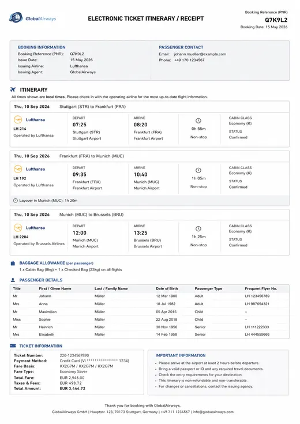The width and height of the screenshot is (300, 424).
Task: Click the Total Amount EUR 3,444.72 value
Action: coord(73,389)
